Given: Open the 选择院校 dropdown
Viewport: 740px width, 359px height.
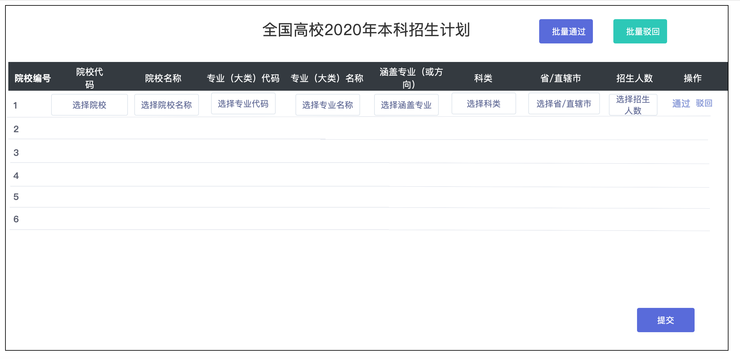Looking at the screenshot, I should pyautogui.click(x=89, y=105).
